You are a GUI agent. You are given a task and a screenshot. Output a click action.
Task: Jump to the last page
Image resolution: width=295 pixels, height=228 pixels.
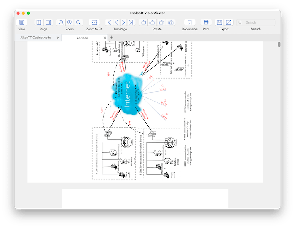[131, 22]
